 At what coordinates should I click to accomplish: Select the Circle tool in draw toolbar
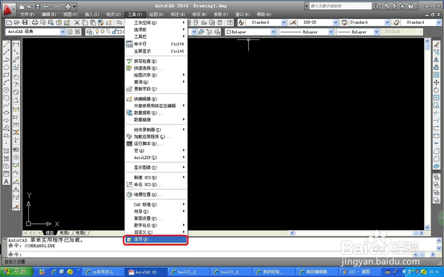tap(6, 90)
